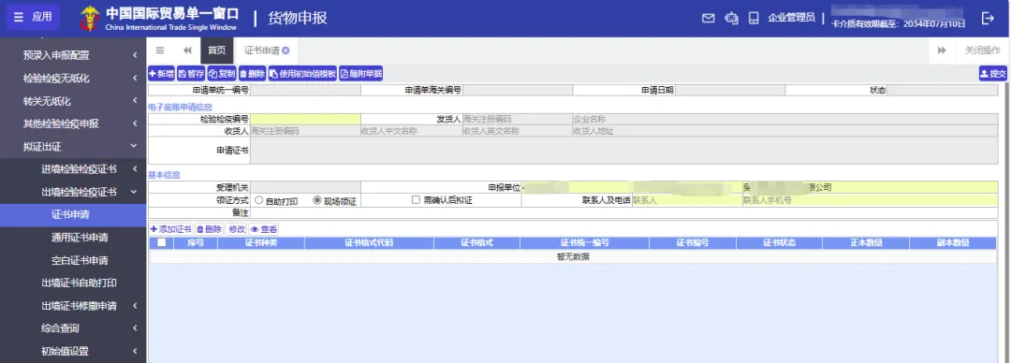The height and width of the screenshot is (363, 1011).
Task: Click the 证书统一编号 column header
Action: point(584,243)
